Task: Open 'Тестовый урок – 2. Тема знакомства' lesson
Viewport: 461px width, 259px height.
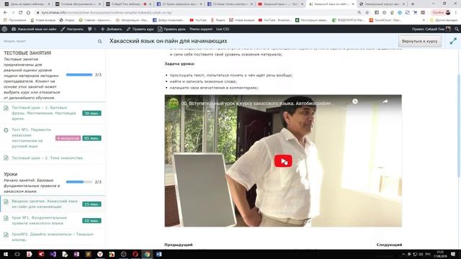Action: (x=48, y=158)
